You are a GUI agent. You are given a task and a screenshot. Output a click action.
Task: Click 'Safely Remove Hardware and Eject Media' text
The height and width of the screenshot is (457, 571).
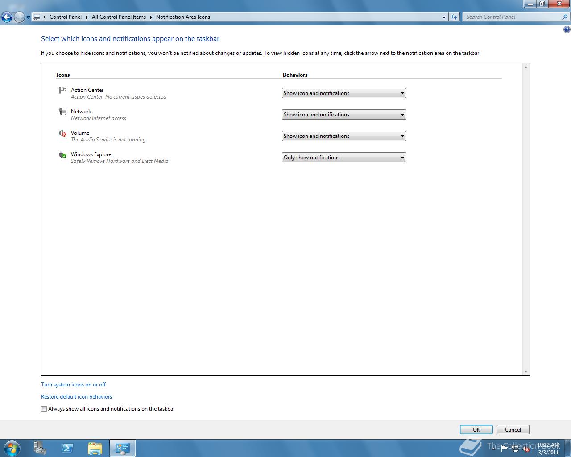pyautogui.click(x=120, y=161)
